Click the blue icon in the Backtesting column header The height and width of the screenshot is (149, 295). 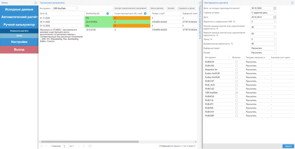pyautogui.click(x=108, y=14)
